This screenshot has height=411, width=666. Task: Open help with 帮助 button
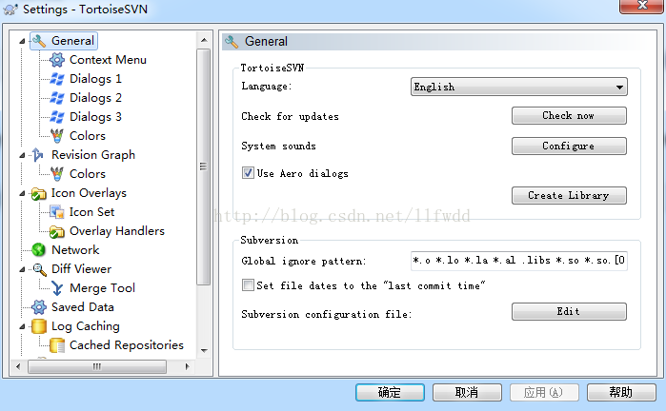point(621,392)
